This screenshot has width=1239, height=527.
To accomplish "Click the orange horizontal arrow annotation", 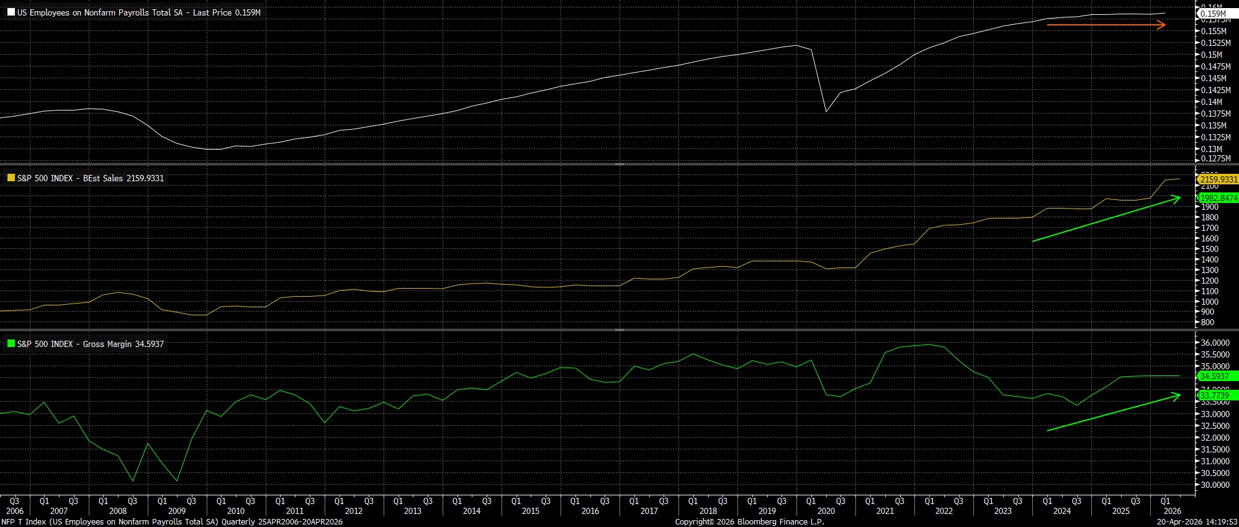I will (1106, 25).
